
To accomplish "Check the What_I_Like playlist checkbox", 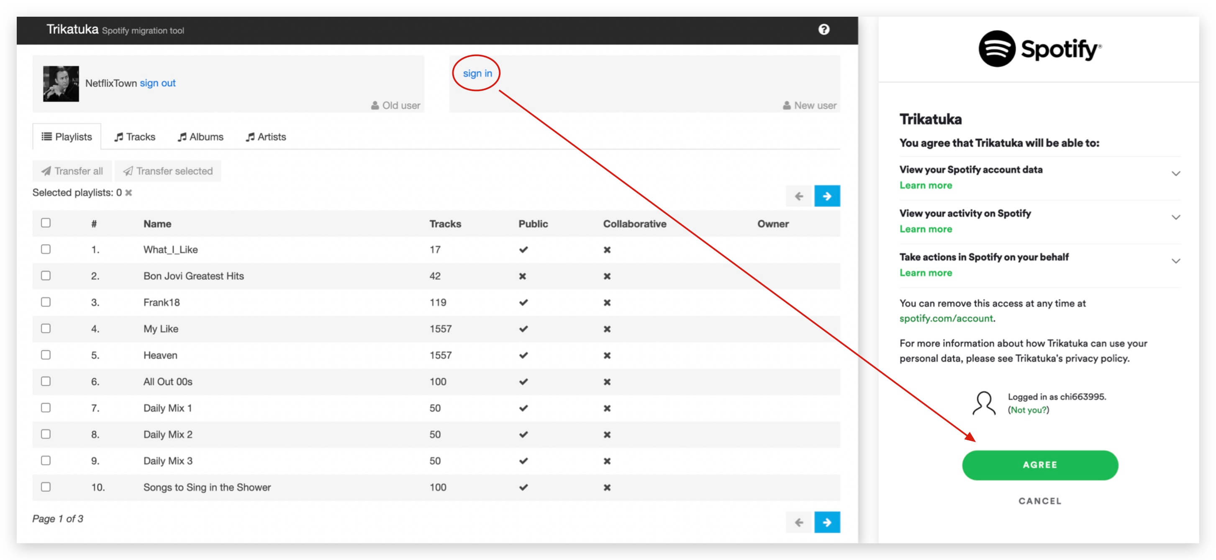I will tap(45, 249).
